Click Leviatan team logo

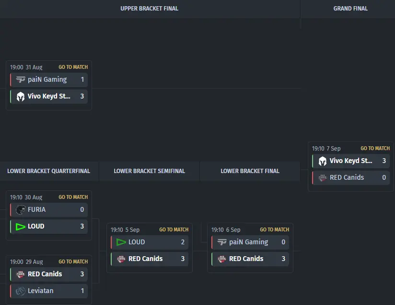click(x=20, y=291)
